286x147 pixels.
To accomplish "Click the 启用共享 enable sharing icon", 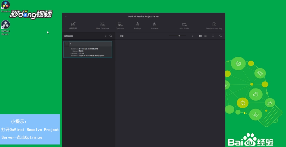I will point(73,24).
